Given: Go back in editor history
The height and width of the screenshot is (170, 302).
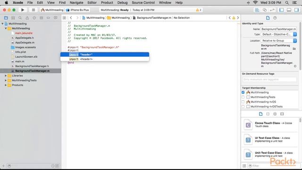Looking at the screenshot, I should coord(71,18).
